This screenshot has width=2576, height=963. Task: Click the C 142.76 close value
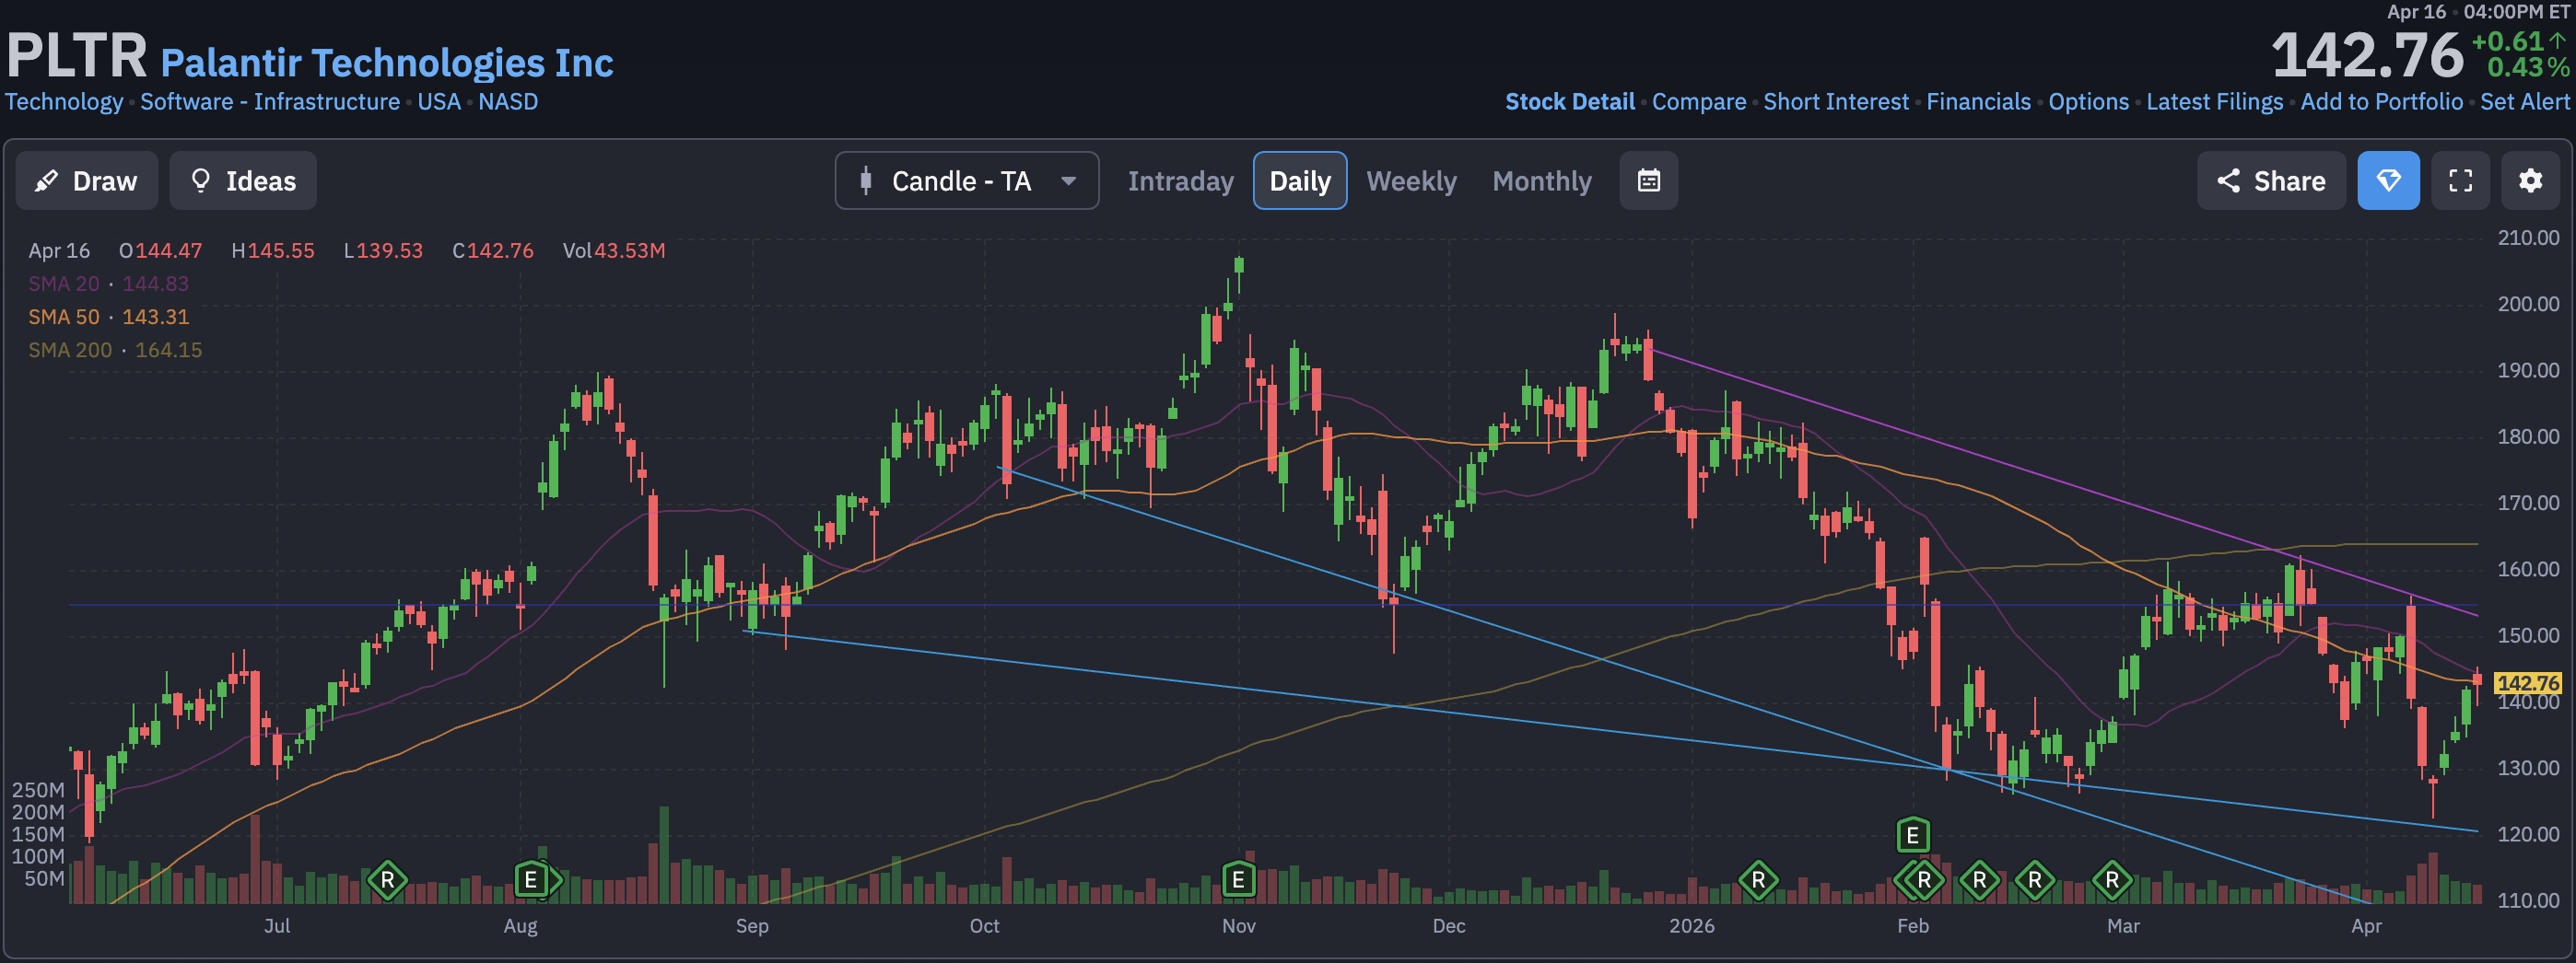[x=493, y=250]
